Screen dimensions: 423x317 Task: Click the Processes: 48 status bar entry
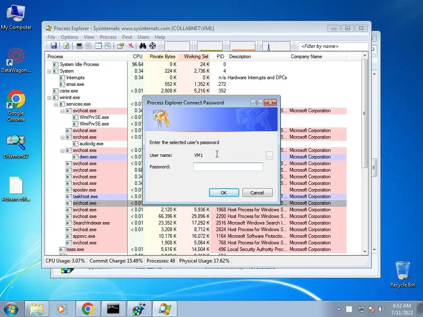coord(161,261)
